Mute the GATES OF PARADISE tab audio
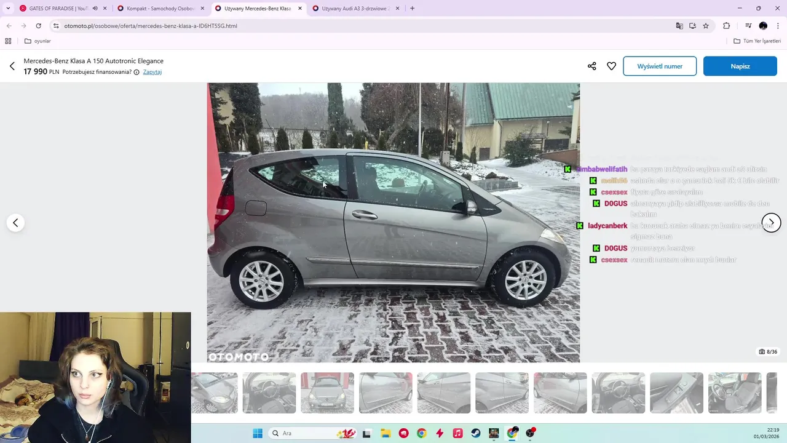Viewport: 787px width, 443px height. click(x=95, y=9)
